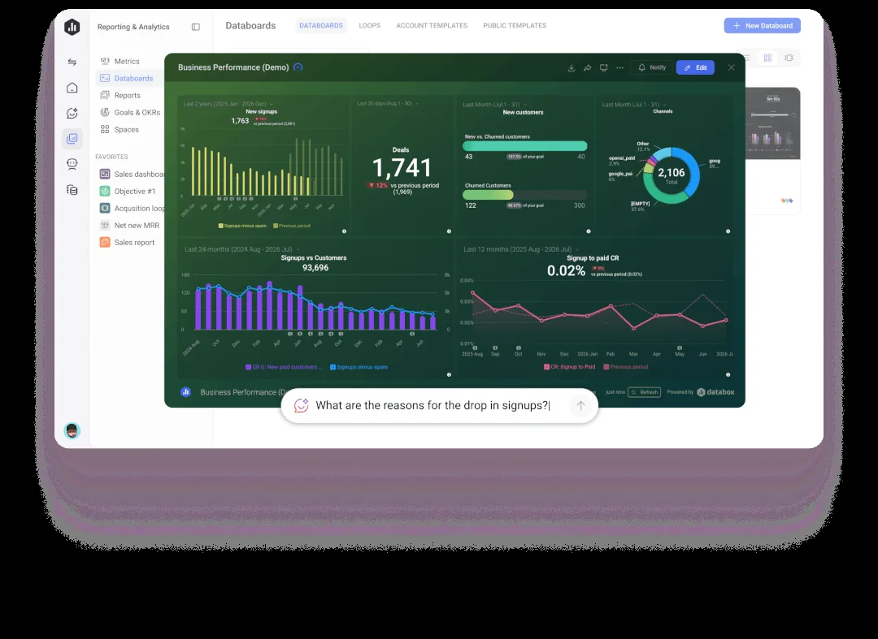Switch to grid view layout
The height and width of the screenshot is (639, 878).
[767, 58]
